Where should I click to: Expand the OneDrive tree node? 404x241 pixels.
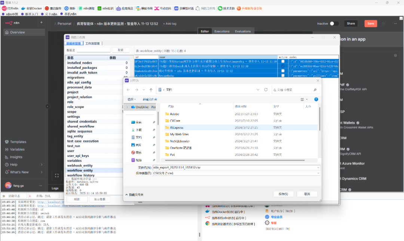click(128, 107)
